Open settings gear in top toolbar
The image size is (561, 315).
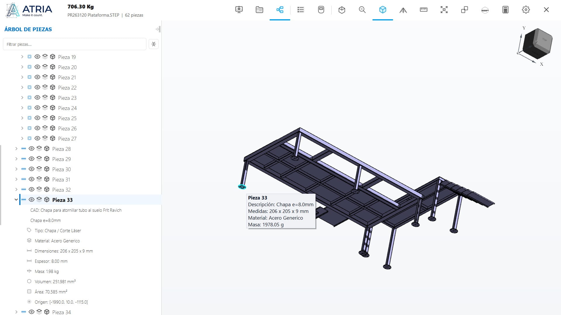(526, 10)
